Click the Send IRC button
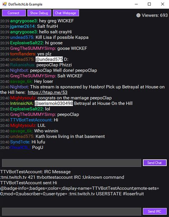The image size is (169, 217). tap(155, 211)
